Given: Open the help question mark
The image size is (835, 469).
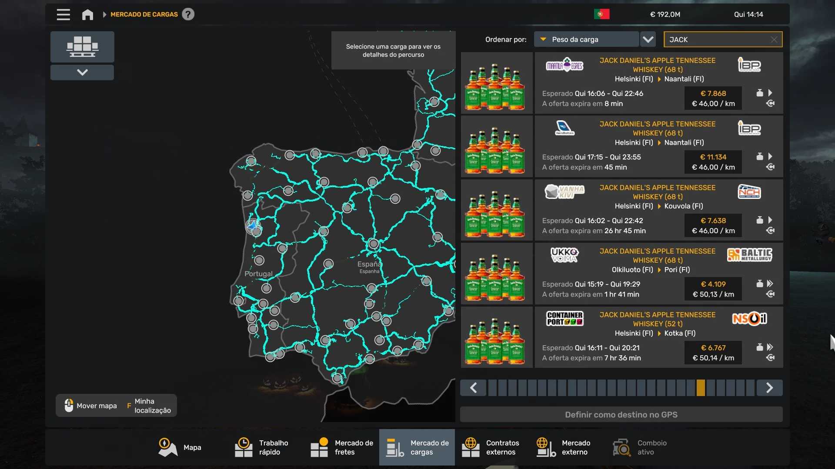Looking at the screenshot, I should [188, 14].
